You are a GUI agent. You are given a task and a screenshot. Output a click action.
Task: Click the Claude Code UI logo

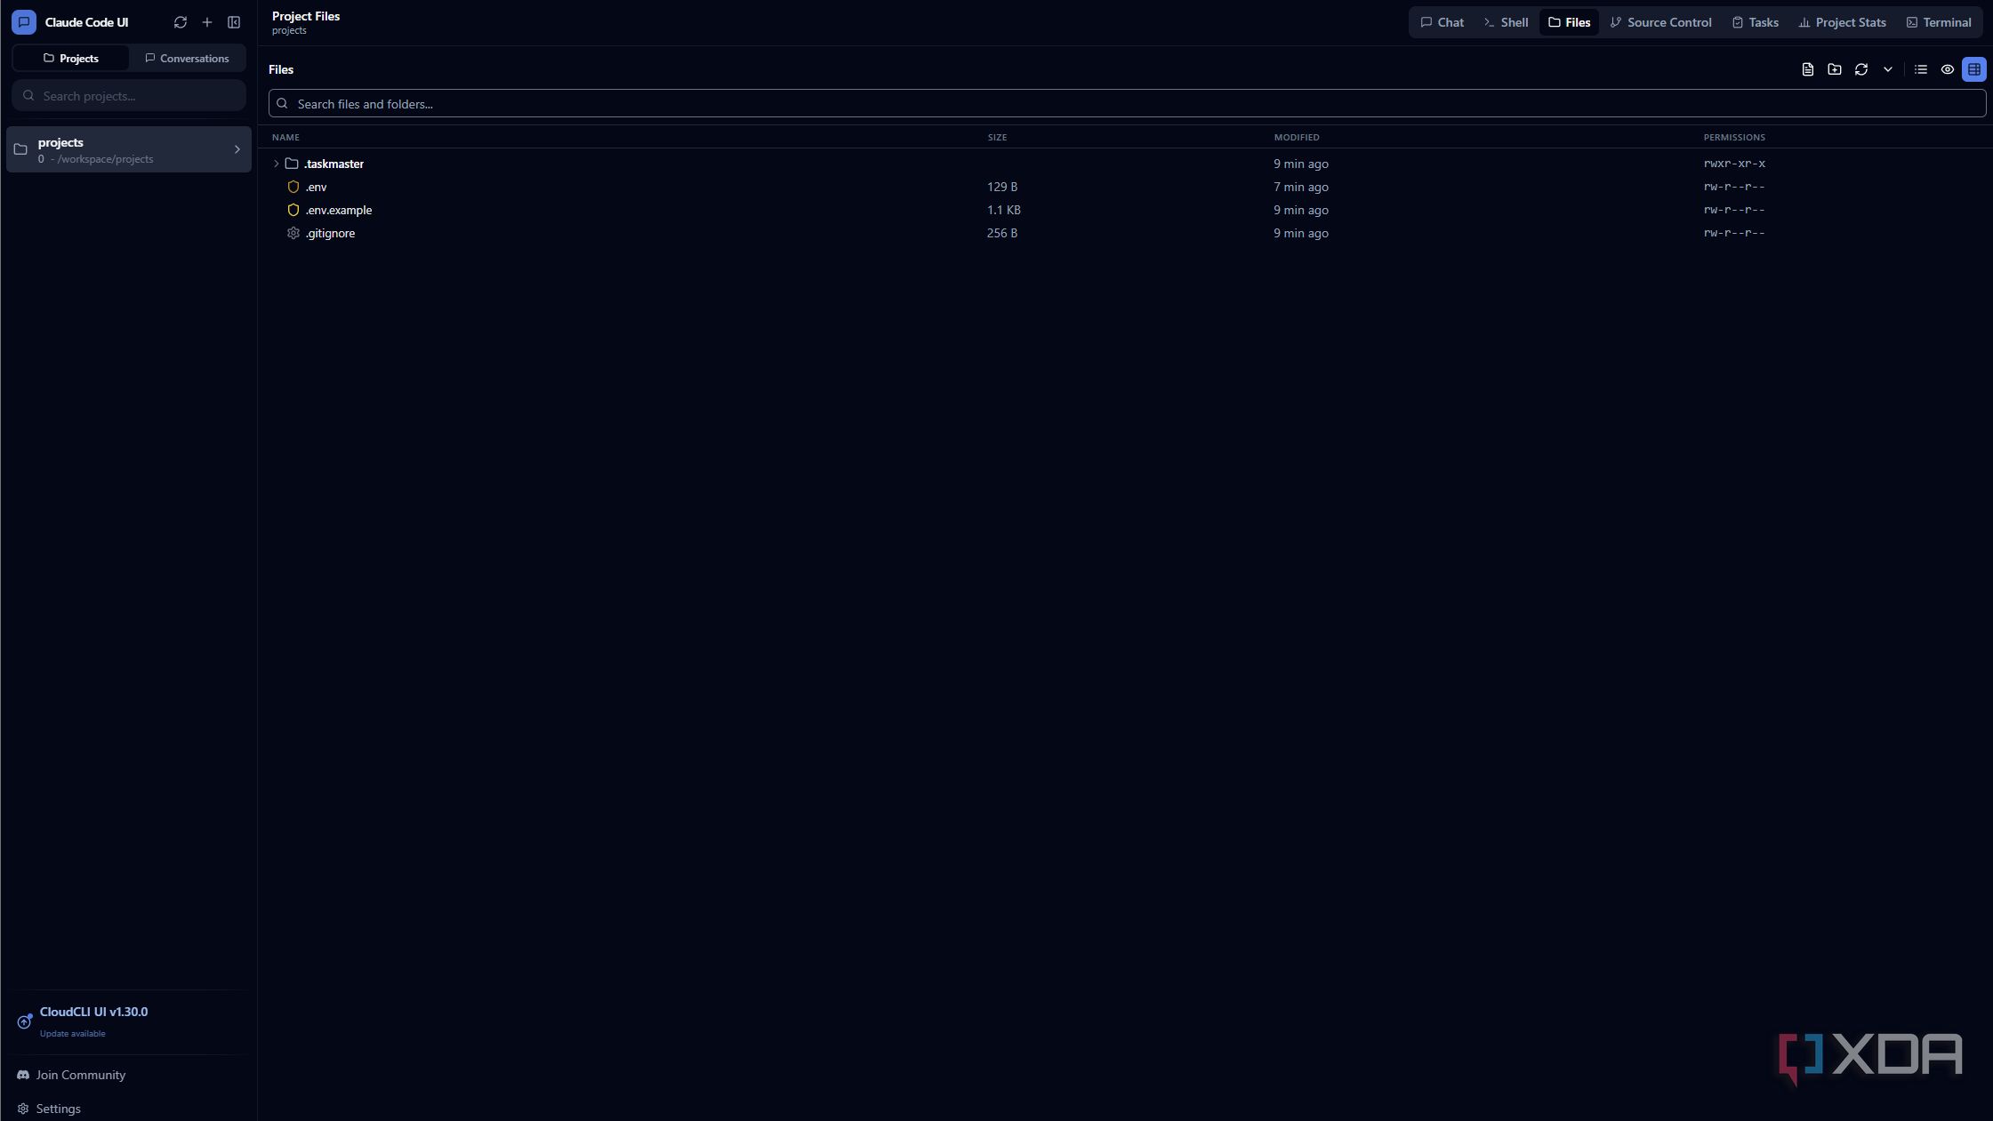pyautogui.click(x=24, y=22)
